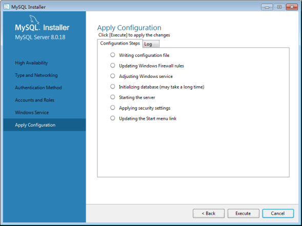
Task: Click the 'MySQL Installer' title bar text
Action: click(29, 7)
